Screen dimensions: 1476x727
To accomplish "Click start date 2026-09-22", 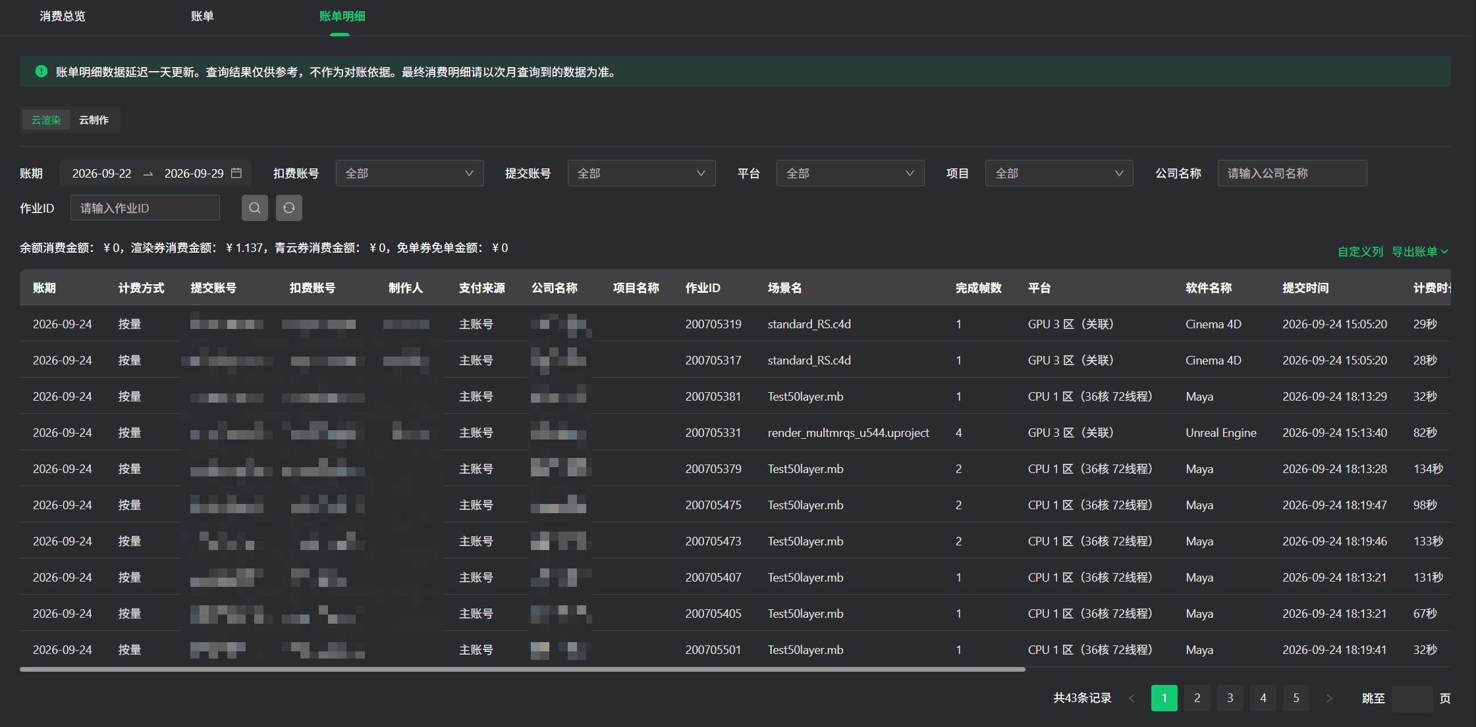I will [102, 173].
